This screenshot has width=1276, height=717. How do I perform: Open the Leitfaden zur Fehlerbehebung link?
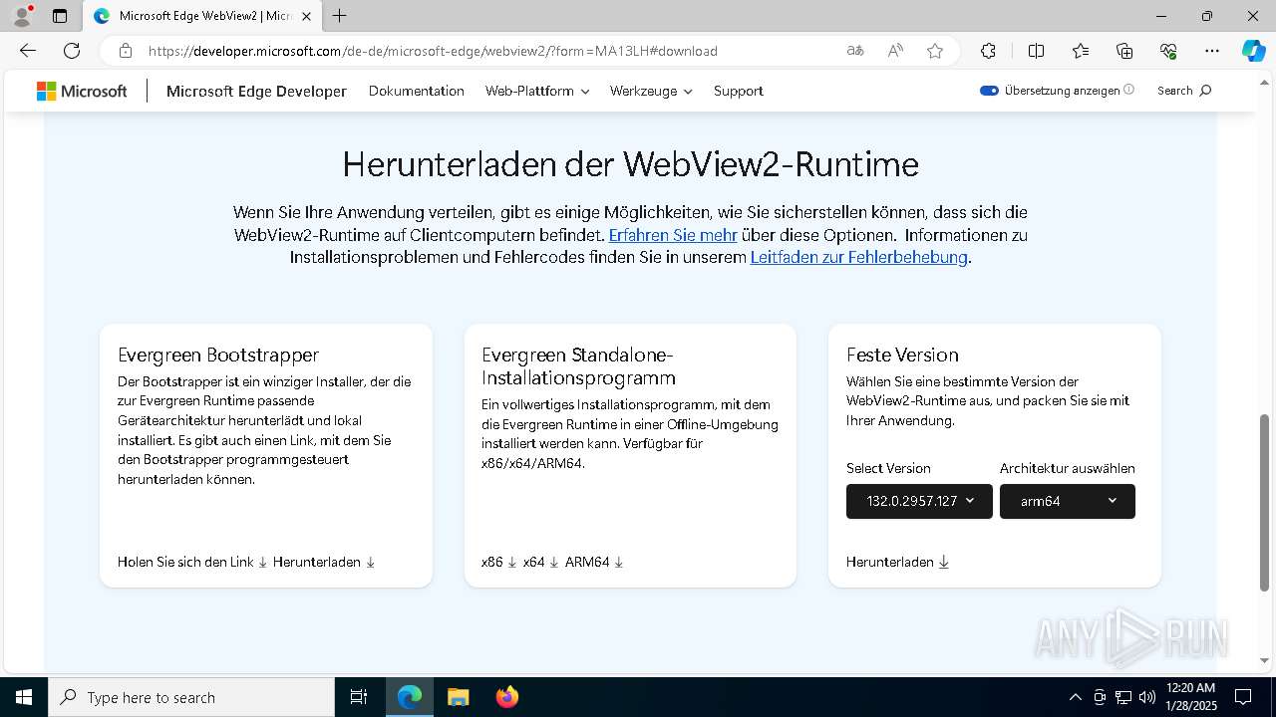tap(859, 257)
